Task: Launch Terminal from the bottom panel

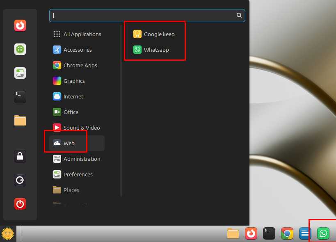Action: (269, 233)
